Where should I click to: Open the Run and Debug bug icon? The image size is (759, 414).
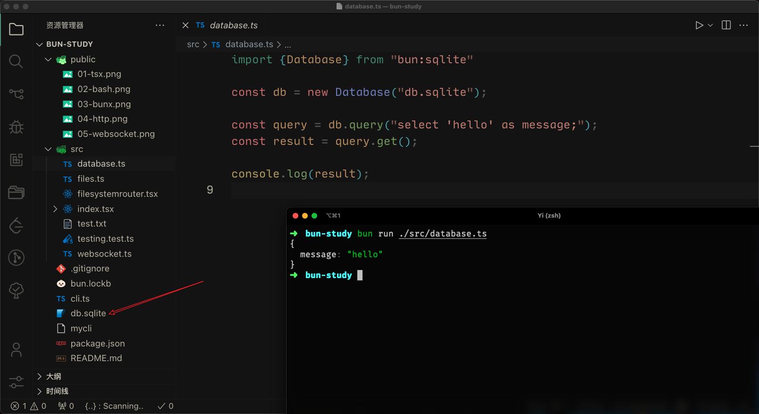(16, 127)
